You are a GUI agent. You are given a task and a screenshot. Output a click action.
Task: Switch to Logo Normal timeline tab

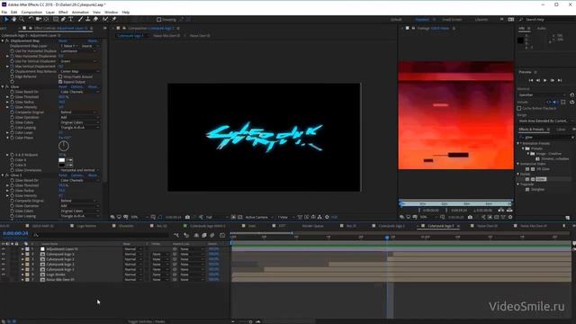pos(86,226)
